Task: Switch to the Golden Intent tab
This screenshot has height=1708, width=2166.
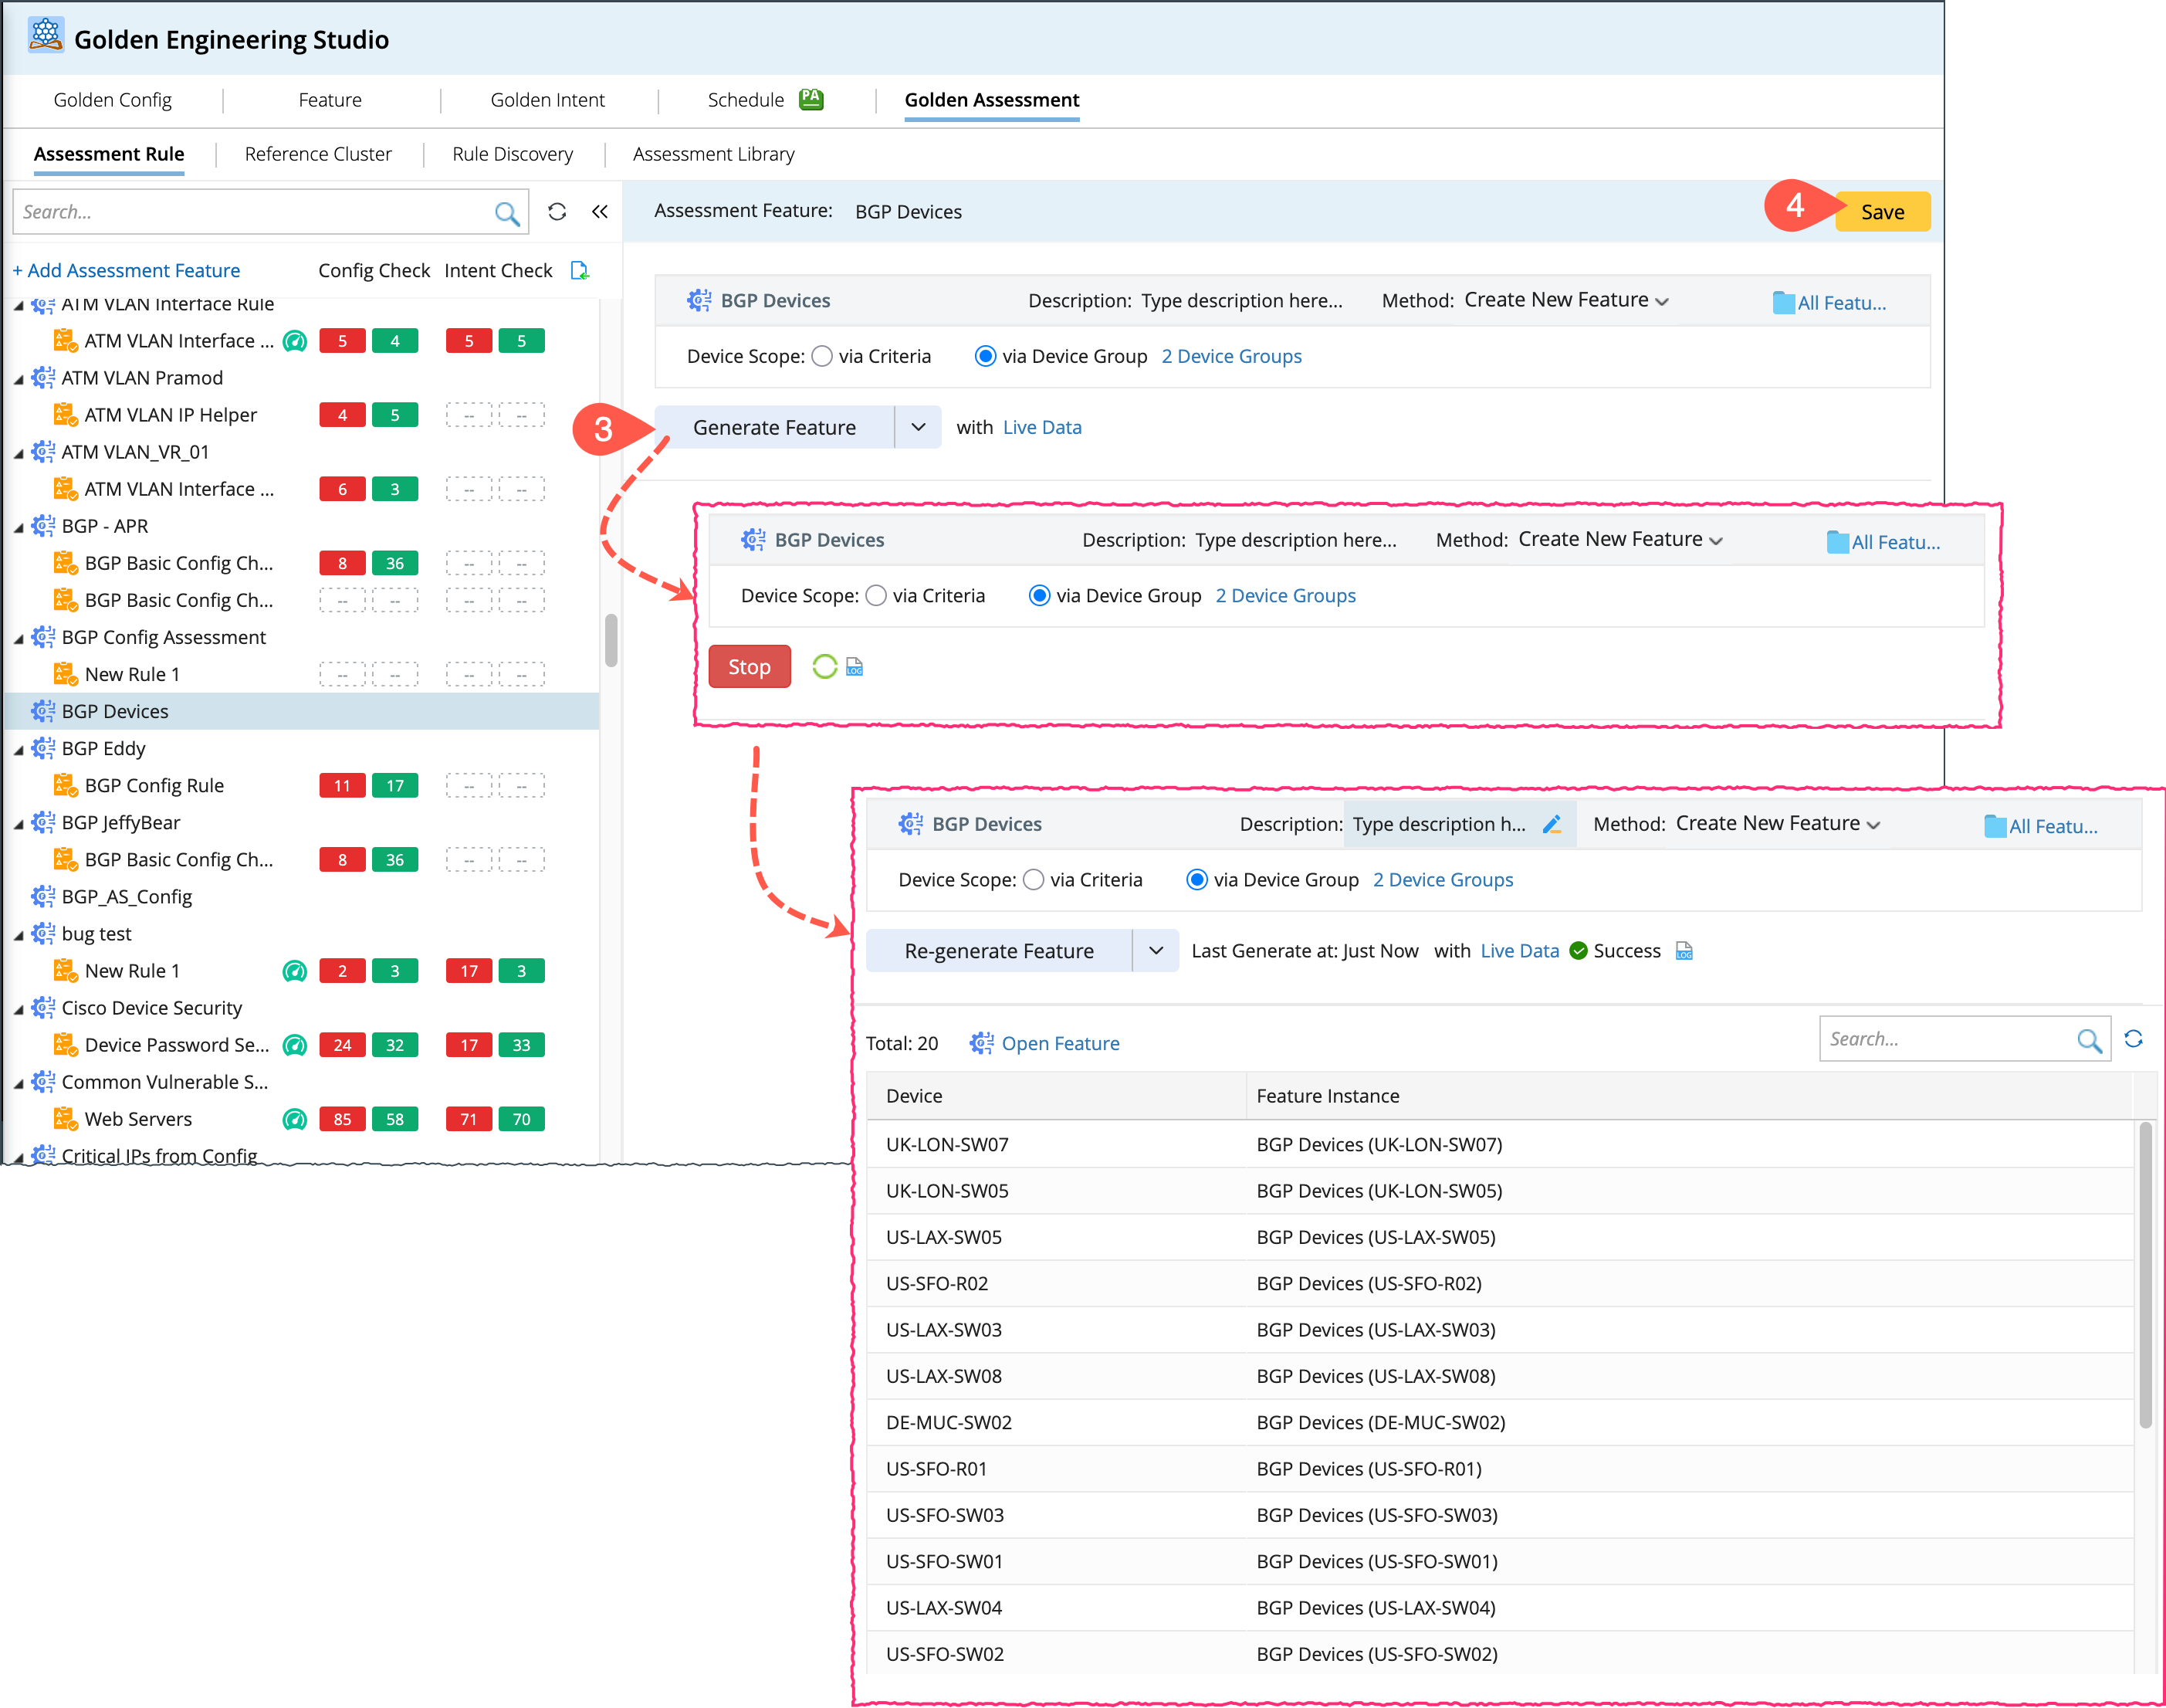Action: pos(547,100)
